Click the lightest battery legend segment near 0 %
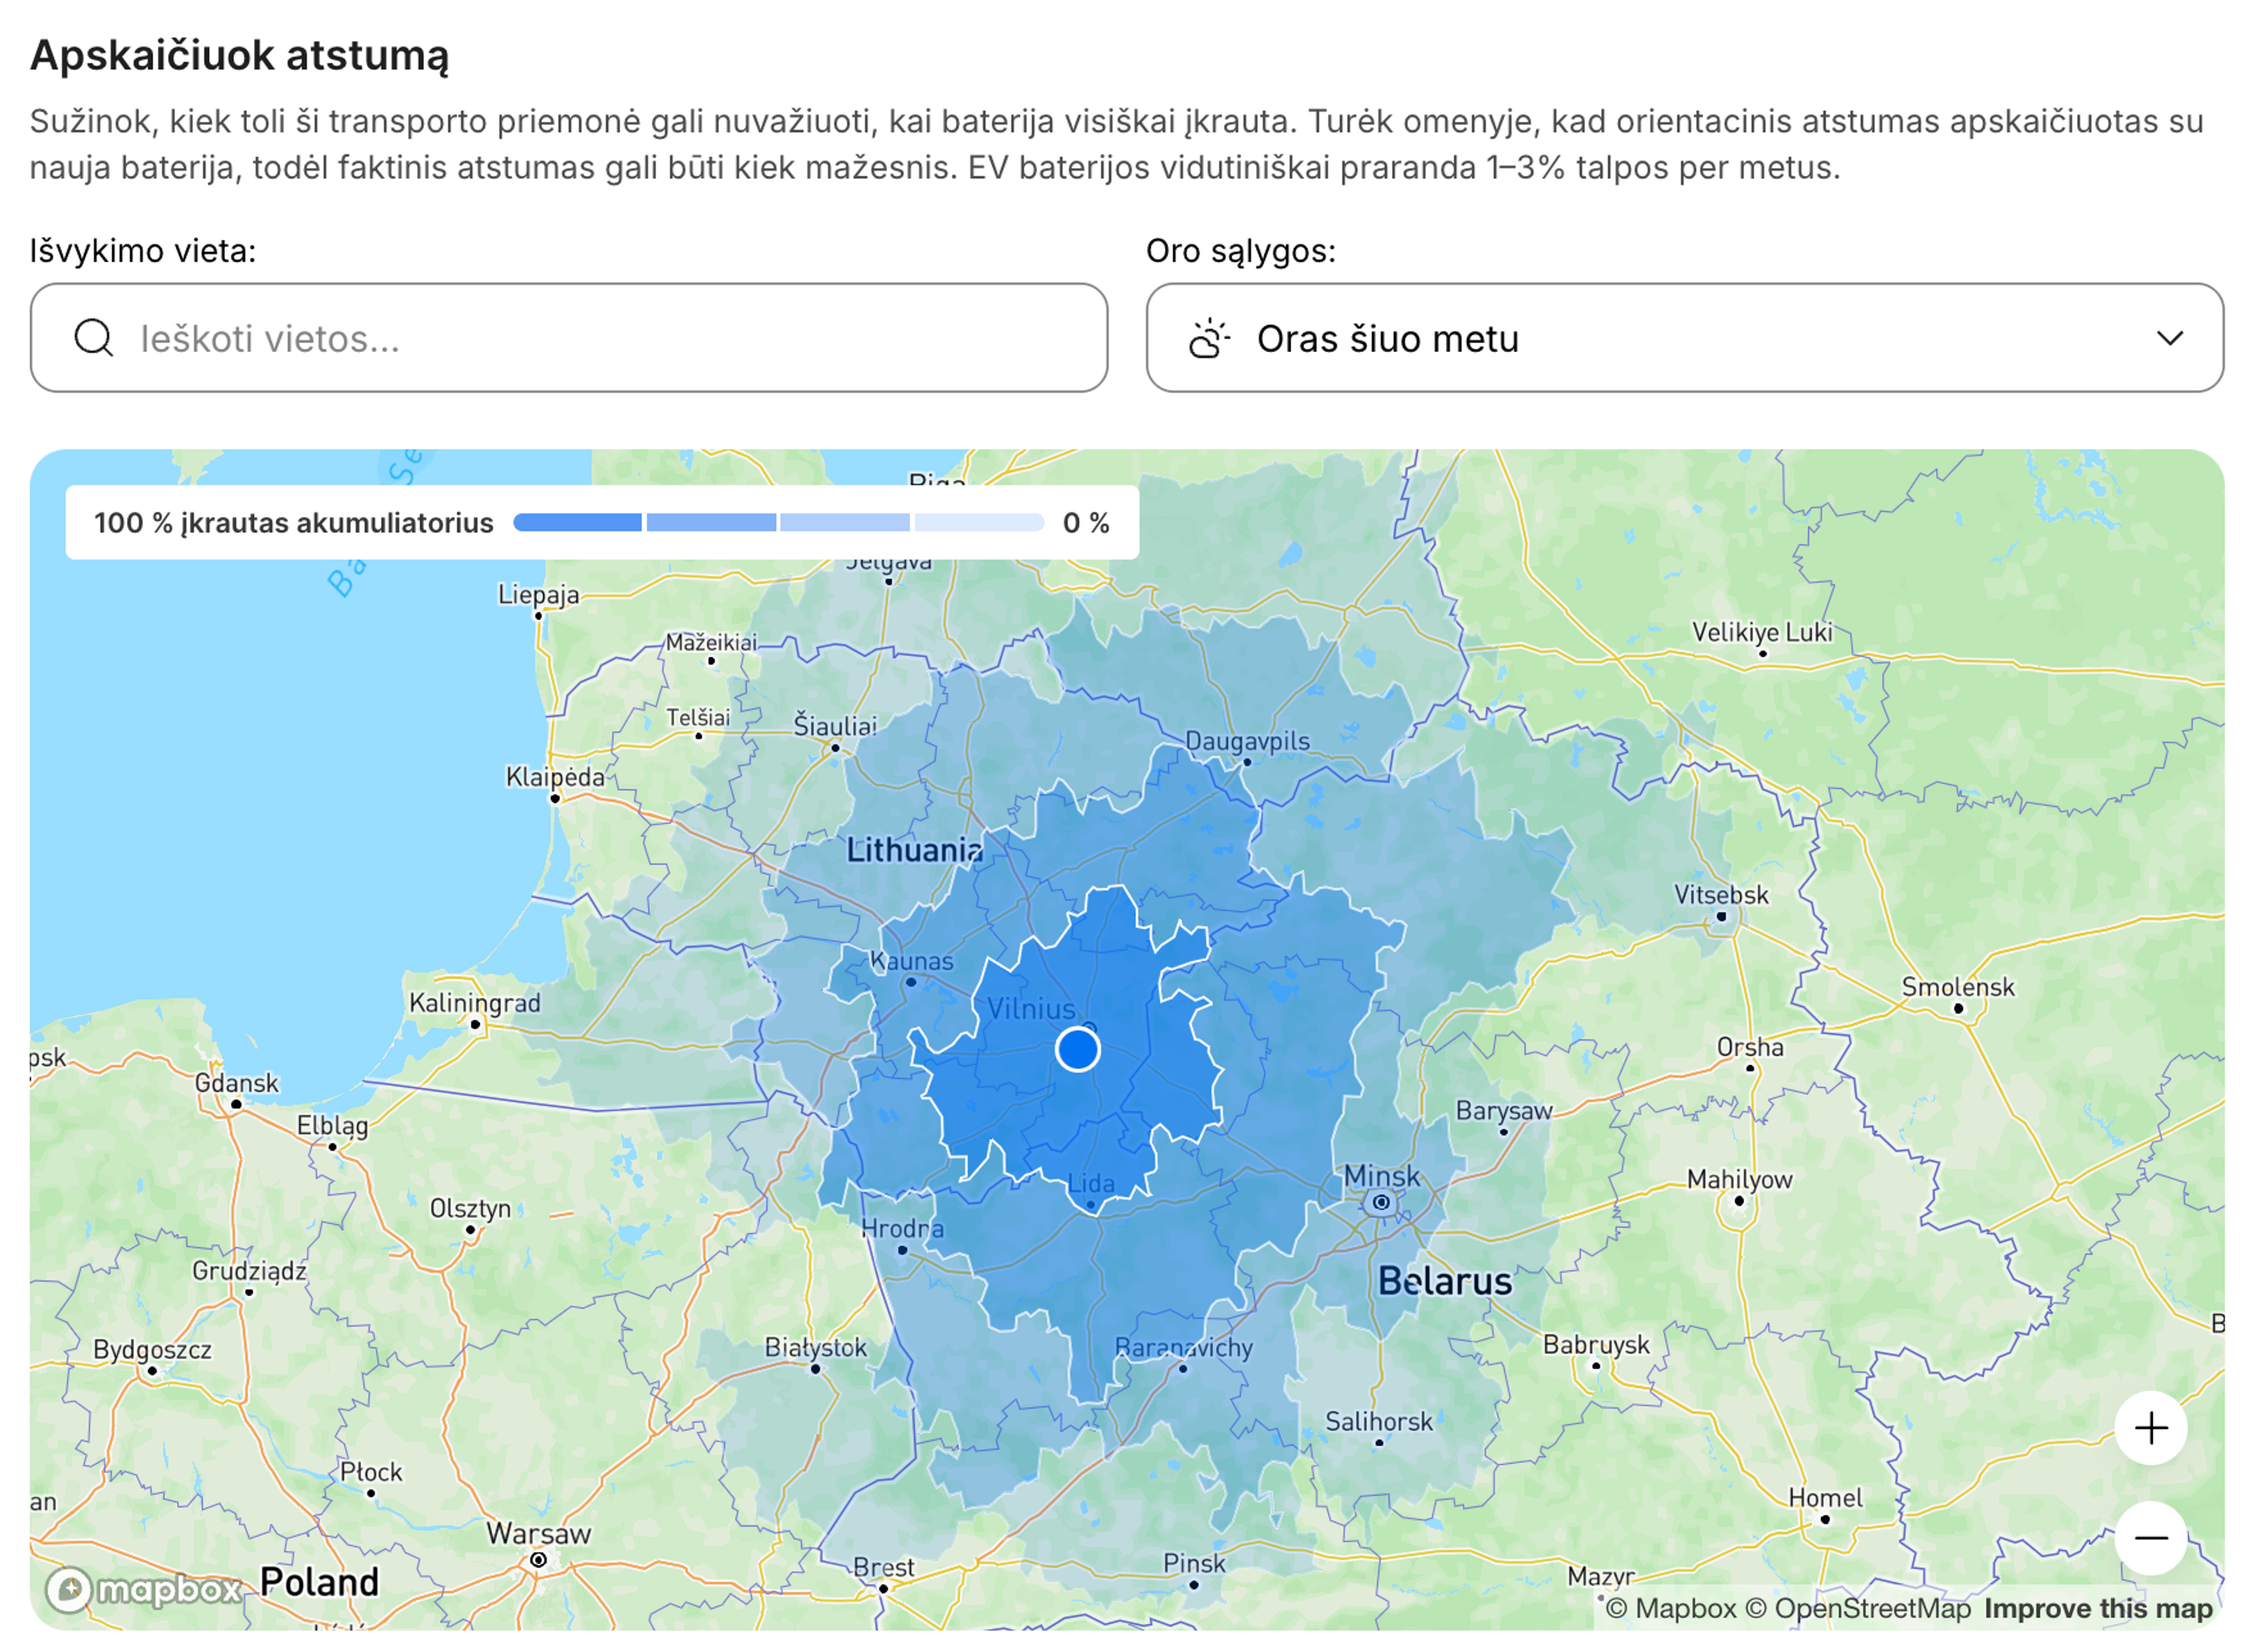 [x=979, y=522]
